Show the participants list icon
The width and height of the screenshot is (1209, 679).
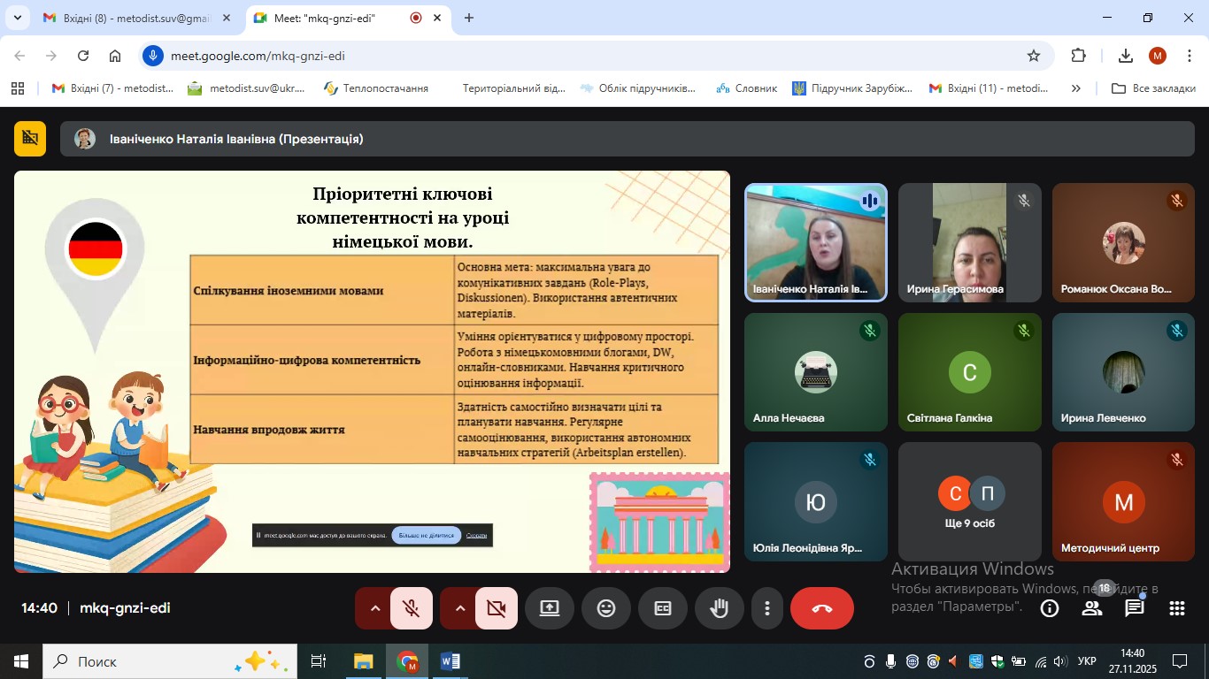click(1092, 608)
